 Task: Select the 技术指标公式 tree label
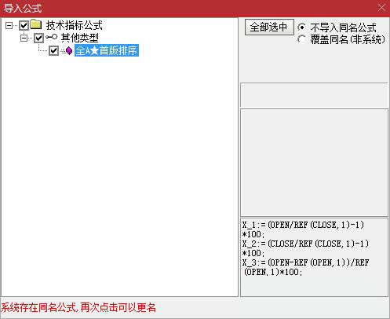coord(74,26)
